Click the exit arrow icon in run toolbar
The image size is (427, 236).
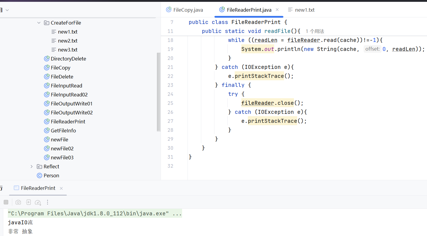(28, 202)
